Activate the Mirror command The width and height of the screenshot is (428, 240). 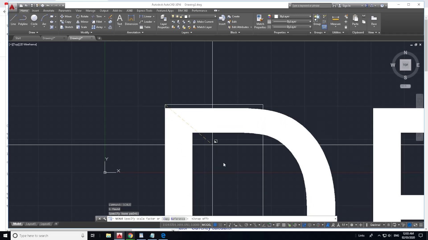[x=82, y=22]
